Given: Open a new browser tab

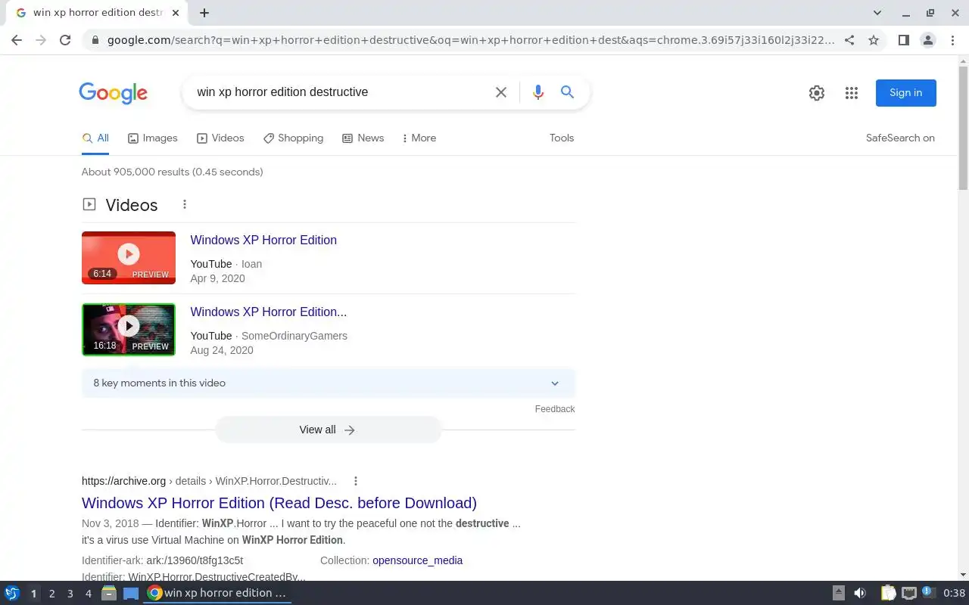Looking at the screenshot, I should tap(204, 13).
